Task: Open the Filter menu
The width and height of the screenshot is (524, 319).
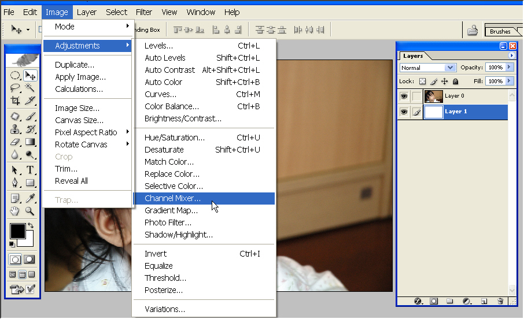Action: 143,12
